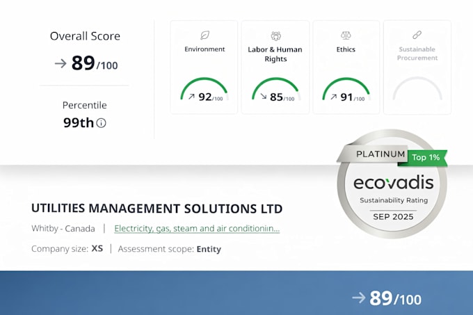Viewport: 473px width, 315px height.
Task: Click the 89/100 overall score value
Action: [x=95, y=63]
